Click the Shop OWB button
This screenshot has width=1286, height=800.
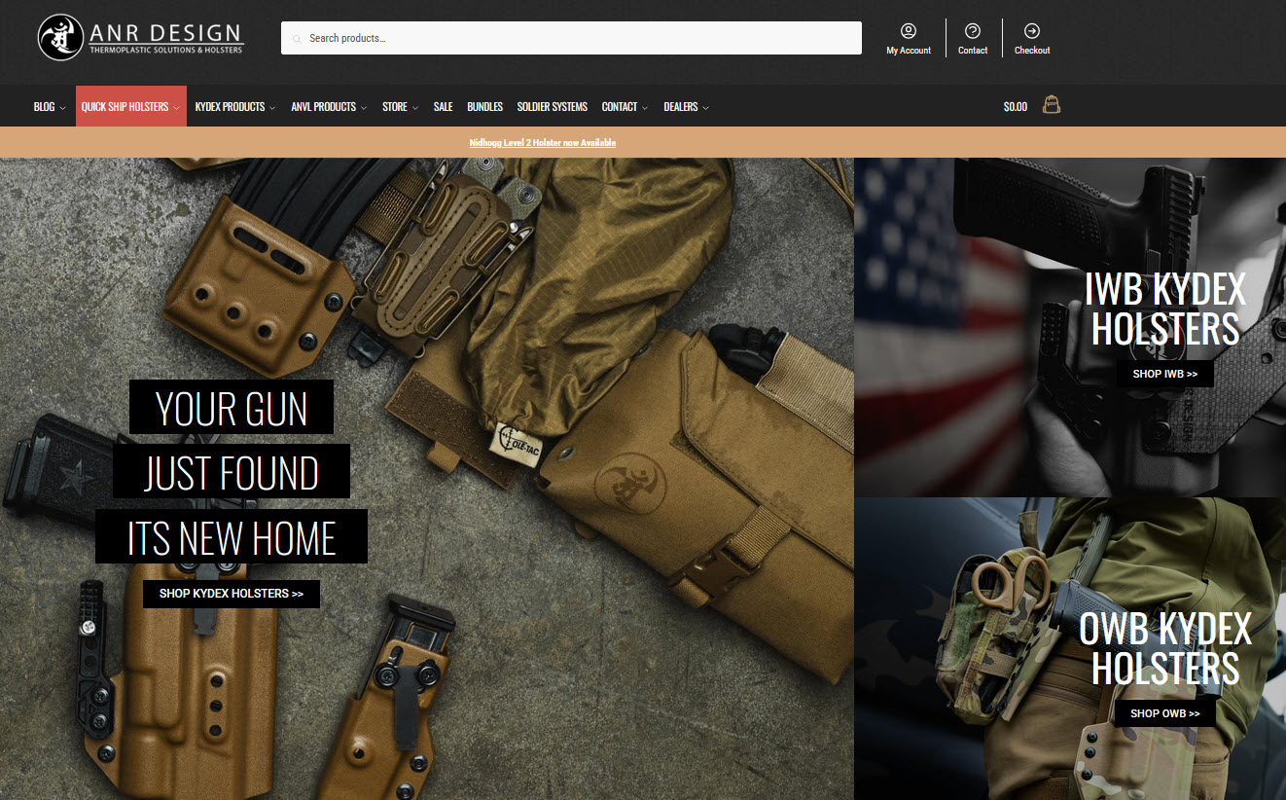[1165, 713]
